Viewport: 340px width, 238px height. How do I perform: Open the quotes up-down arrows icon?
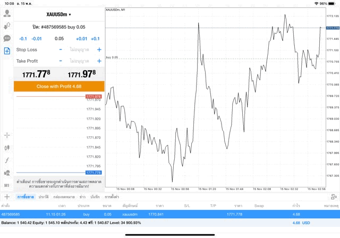(7, 26)
